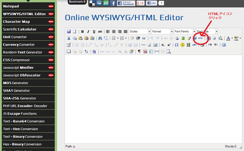Click the scissors Cut icon
The image size is (244, 151).
69,38
